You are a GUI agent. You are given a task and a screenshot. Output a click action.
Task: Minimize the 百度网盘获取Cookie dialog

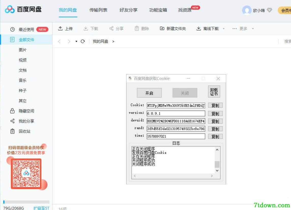[x=188, y=79]
